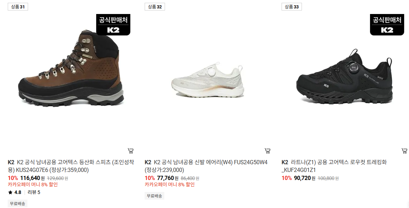Click 카카오페이 머니 8% 할인 under product 31
The image size is (409, 208).
pyautogui.click(x=33, y=185)
